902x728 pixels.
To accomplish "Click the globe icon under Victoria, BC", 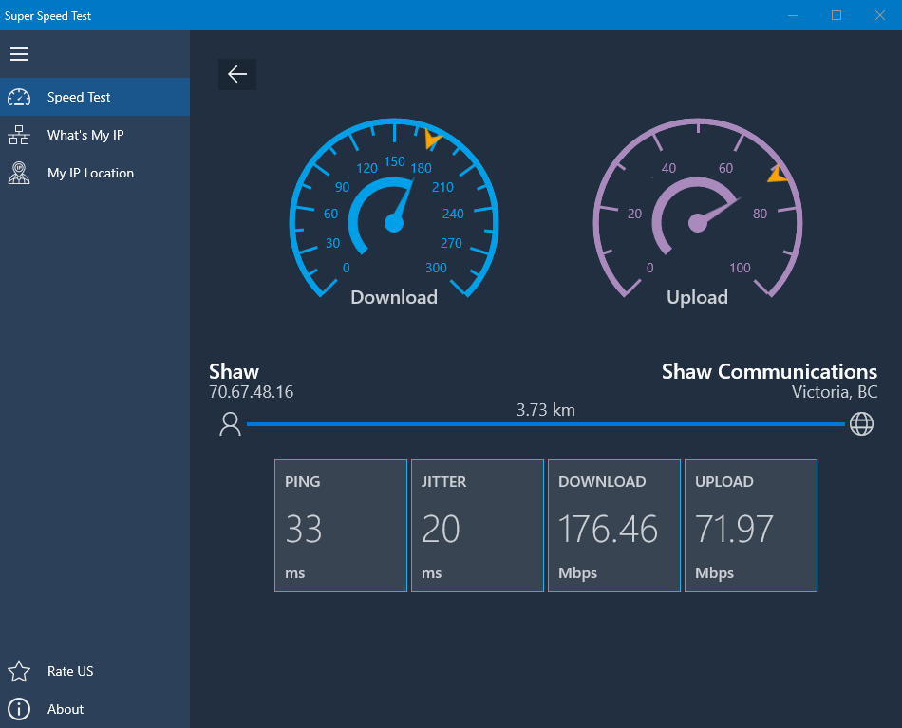I will [861, 424].
